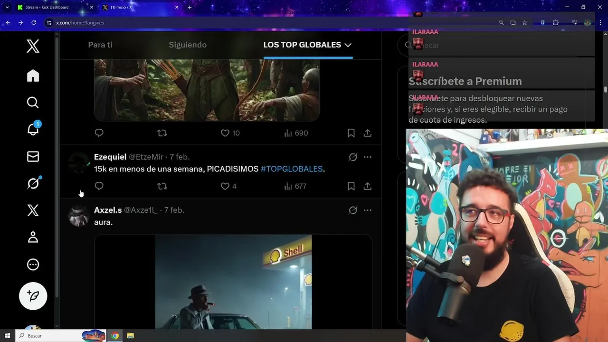Screen dimensions: 608x342
Task: Open Premium X icon in sidebar
Action: (x=33, y=210)
